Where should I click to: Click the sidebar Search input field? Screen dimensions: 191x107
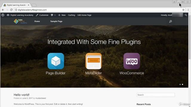coord(155,95)
